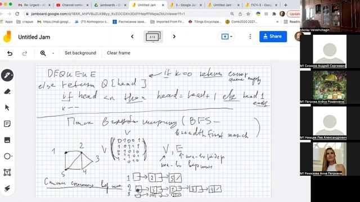
Task: Insert an image with the Add image tool
Action: [7, 140]
